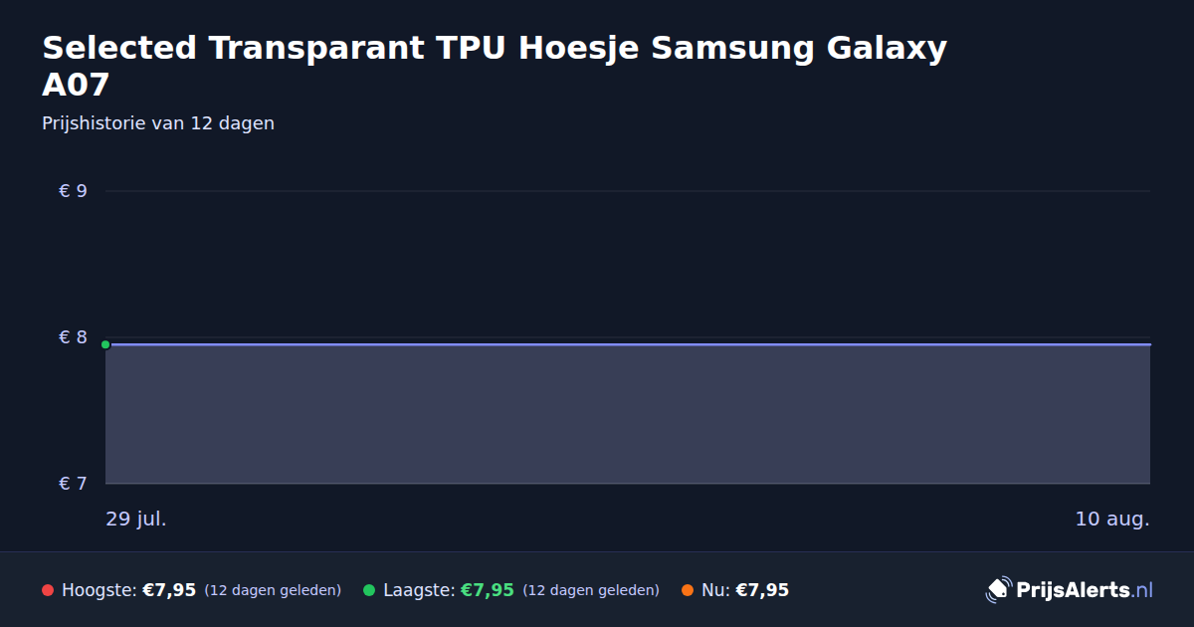
Task: Click the product title heading
Action: click(495, 66)
